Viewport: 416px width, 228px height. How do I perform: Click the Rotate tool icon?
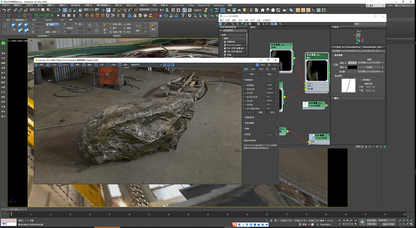[70, 10]
